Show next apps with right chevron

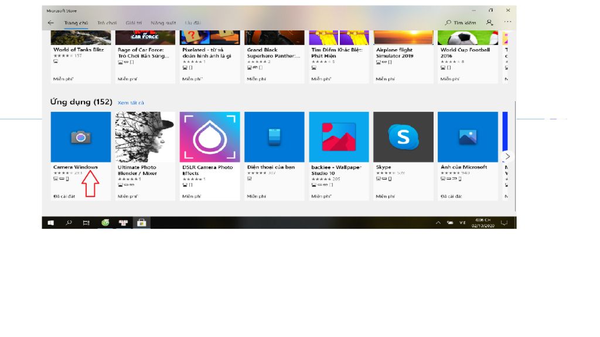click(507, 156)
